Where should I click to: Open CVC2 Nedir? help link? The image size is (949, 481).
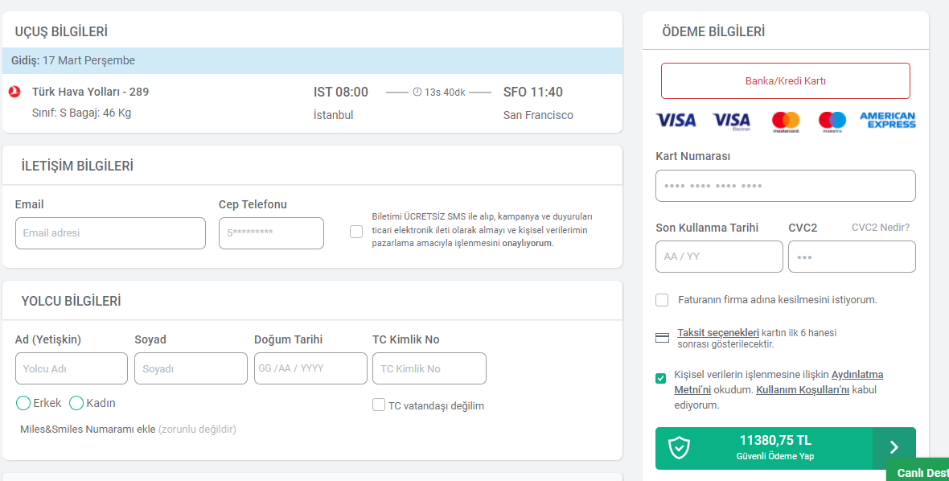881,228
